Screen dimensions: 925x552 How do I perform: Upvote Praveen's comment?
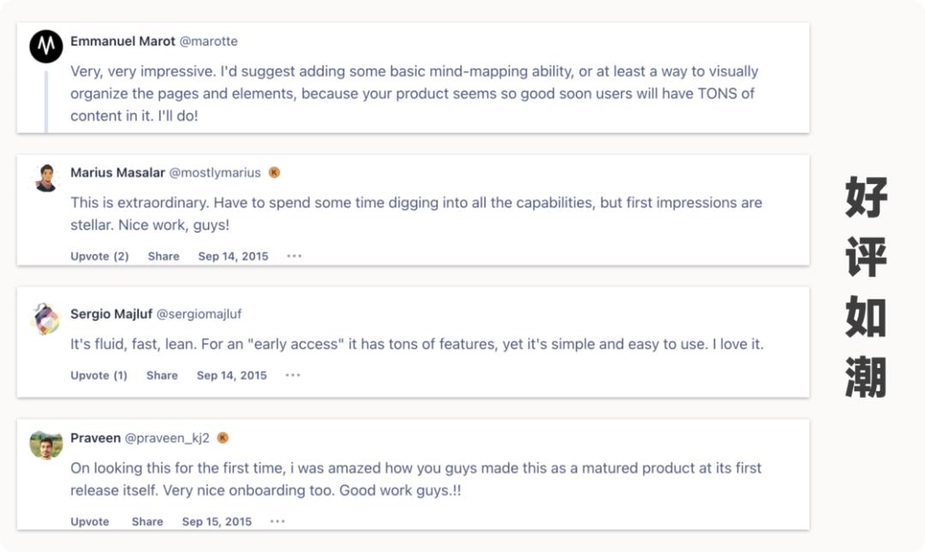[90, 521]
